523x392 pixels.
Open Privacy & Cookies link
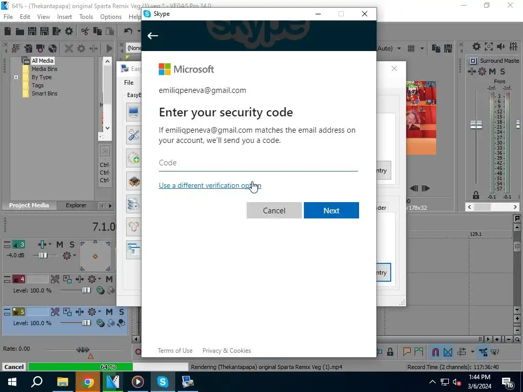point(226,351)
